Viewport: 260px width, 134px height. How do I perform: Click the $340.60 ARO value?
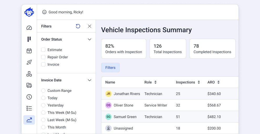(x=214, y=94)
